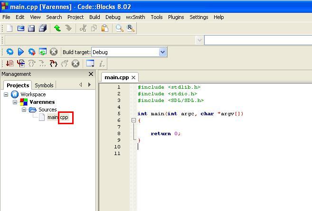Click the Next instruction debug icon
This screenshot has height=211, width=312.
click(x=42, y=64)
